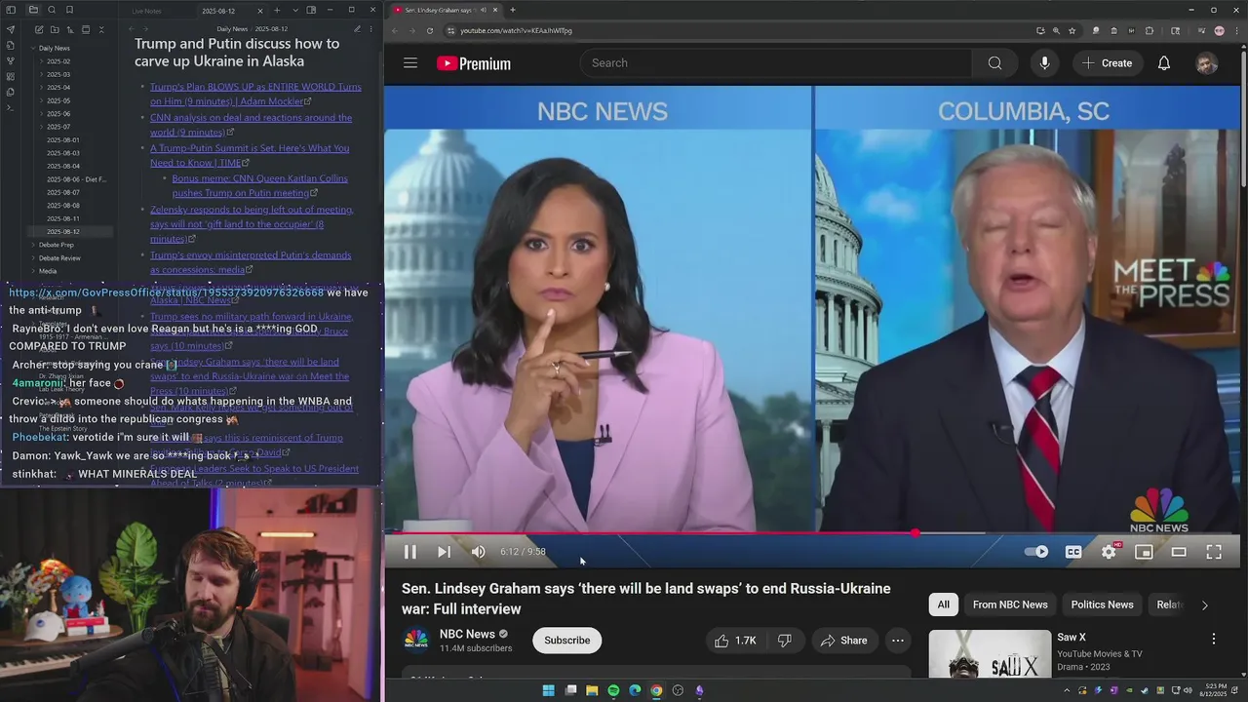Open the 2025-08-11 note

click(63, 218)
